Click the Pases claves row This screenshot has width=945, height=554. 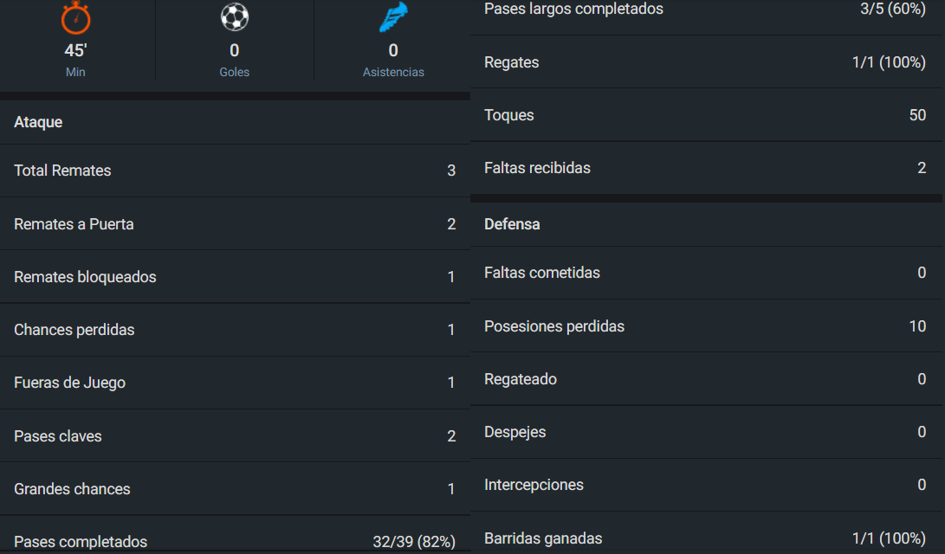point(235,436)
